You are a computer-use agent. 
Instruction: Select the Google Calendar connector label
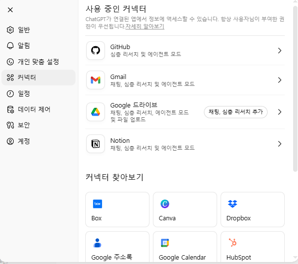coord(182,257)
